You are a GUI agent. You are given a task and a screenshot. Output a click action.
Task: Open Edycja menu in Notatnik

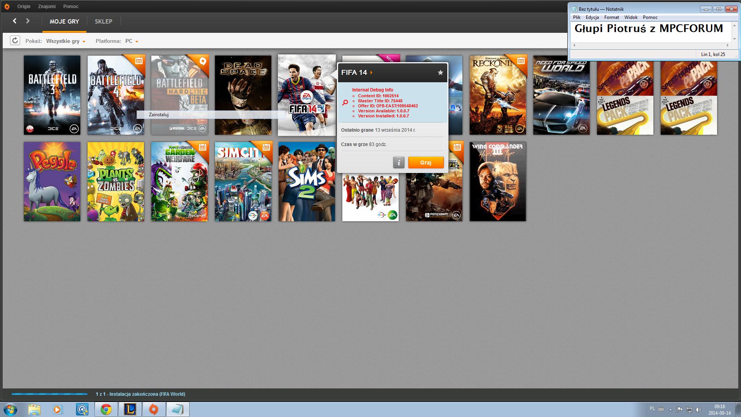(x=592, y=17)
